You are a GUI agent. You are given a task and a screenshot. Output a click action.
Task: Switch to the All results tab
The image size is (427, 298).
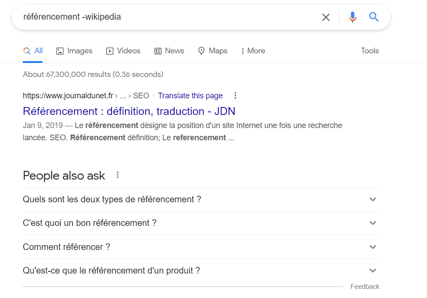[33, 51]
